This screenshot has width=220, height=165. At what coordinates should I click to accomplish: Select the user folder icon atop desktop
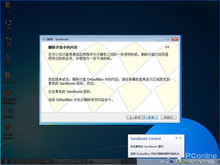[8, 7]
